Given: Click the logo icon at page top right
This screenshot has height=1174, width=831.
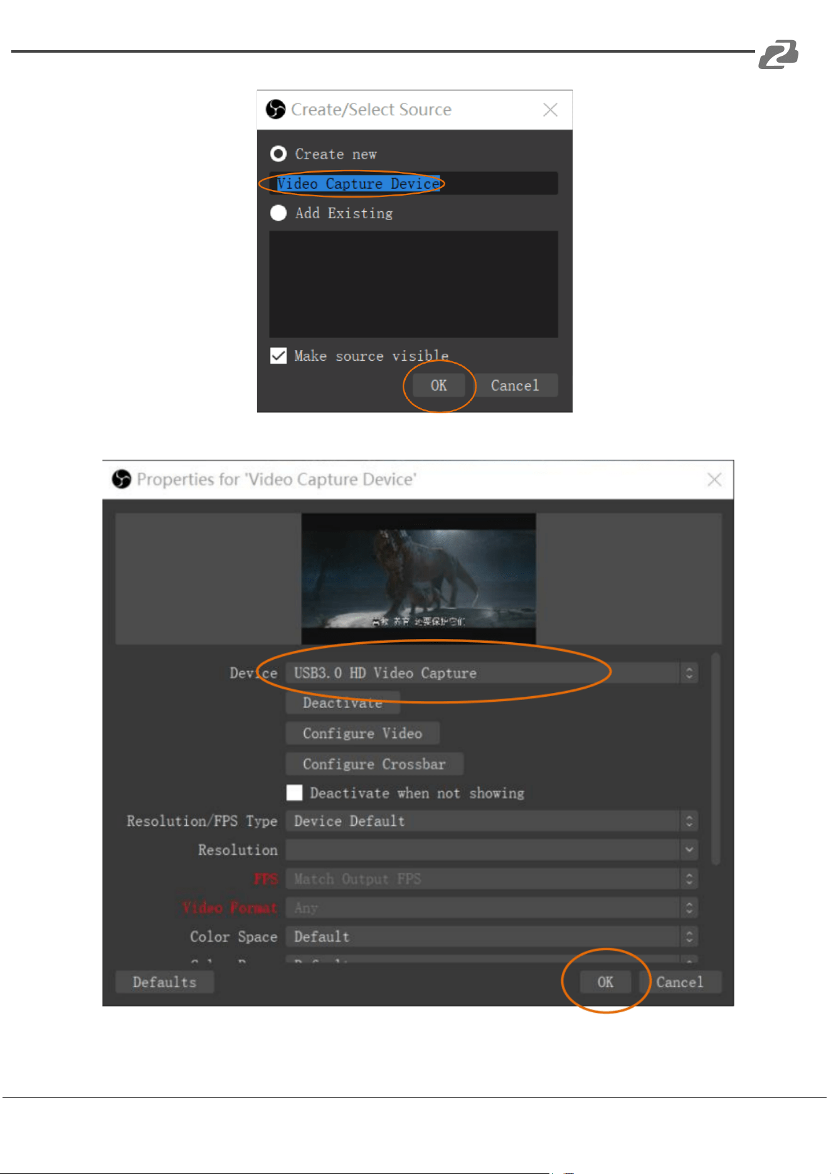Looking at the screenshot, I should (x=778, y=54).
